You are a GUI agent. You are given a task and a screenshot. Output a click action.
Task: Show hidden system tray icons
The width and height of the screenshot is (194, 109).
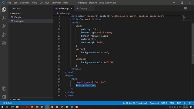168,107
